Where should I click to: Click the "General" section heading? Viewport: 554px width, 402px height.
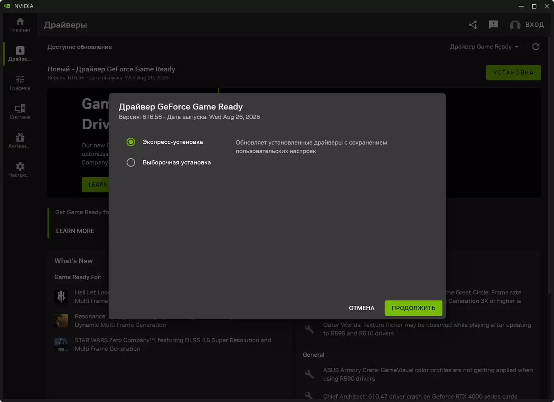[313, 355]
